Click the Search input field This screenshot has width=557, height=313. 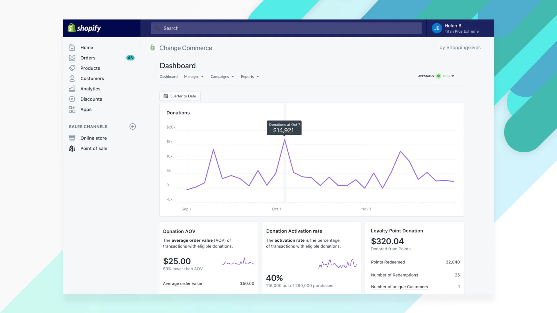(286, 28)
